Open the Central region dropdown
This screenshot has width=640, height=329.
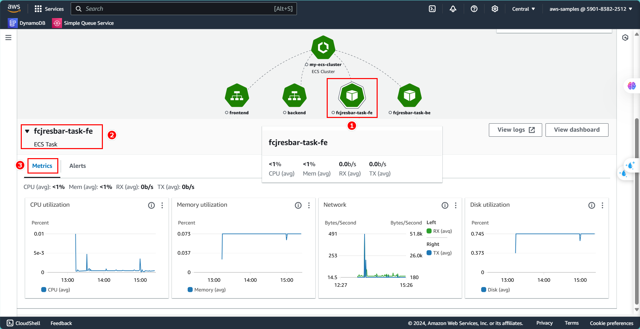[x=523, y=9]
